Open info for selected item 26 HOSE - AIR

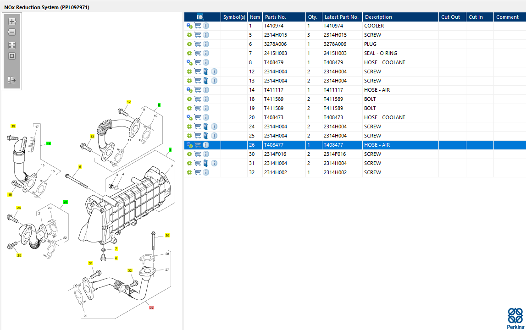pos(206,145)
